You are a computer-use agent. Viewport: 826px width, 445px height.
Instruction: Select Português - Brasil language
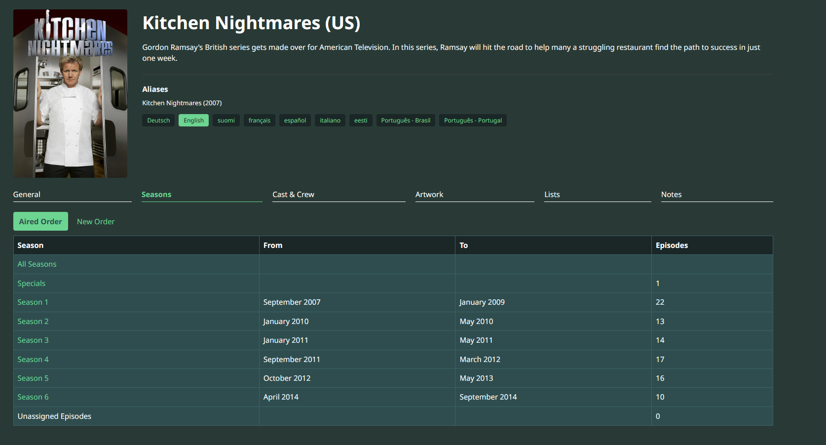406,121
